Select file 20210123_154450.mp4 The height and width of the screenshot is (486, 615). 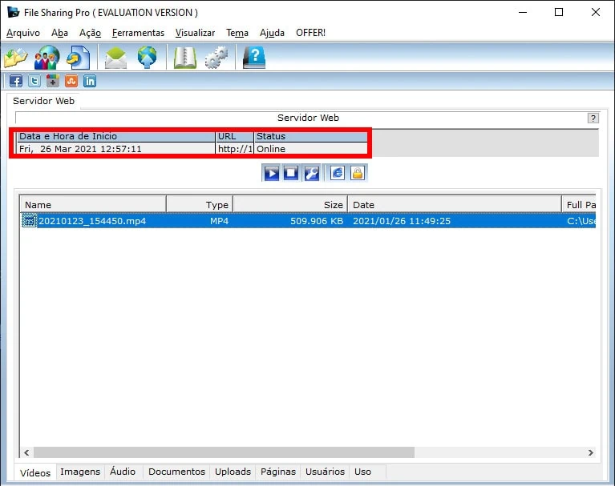[x=92, y=221]
